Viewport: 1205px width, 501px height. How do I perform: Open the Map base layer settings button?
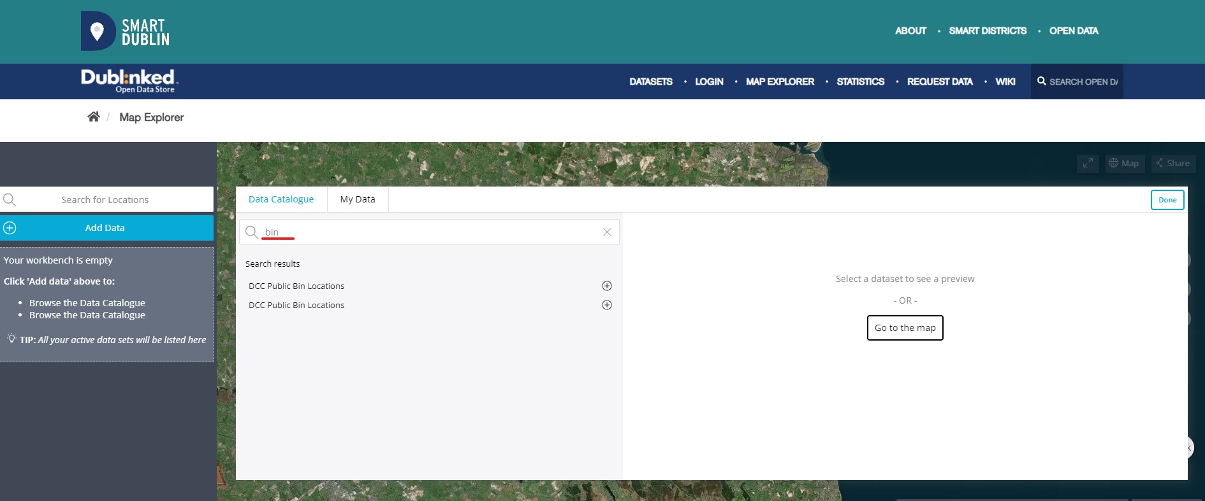point(1125,164)
